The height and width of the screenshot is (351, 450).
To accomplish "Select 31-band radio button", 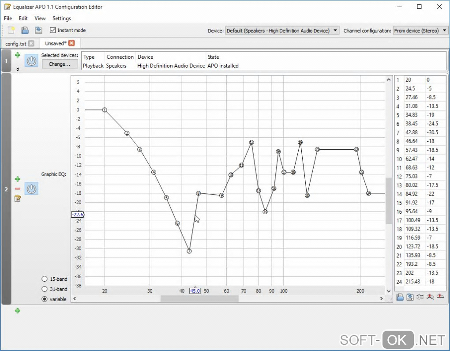I will coord(45,289).
